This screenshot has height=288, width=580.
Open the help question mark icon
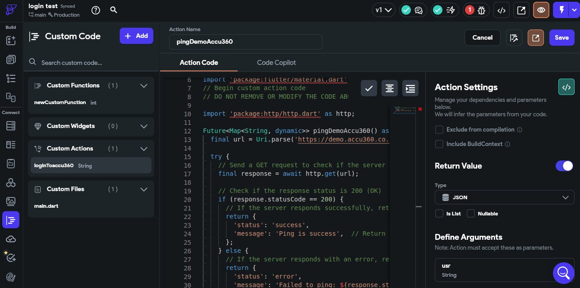pos(96,10)
